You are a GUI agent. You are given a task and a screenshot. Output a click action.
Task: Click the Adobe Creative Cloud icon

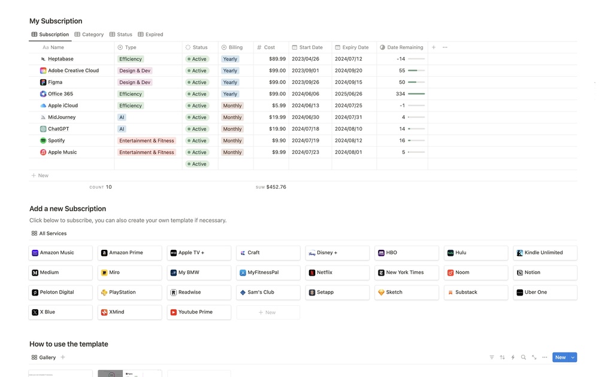coord(43,71)
